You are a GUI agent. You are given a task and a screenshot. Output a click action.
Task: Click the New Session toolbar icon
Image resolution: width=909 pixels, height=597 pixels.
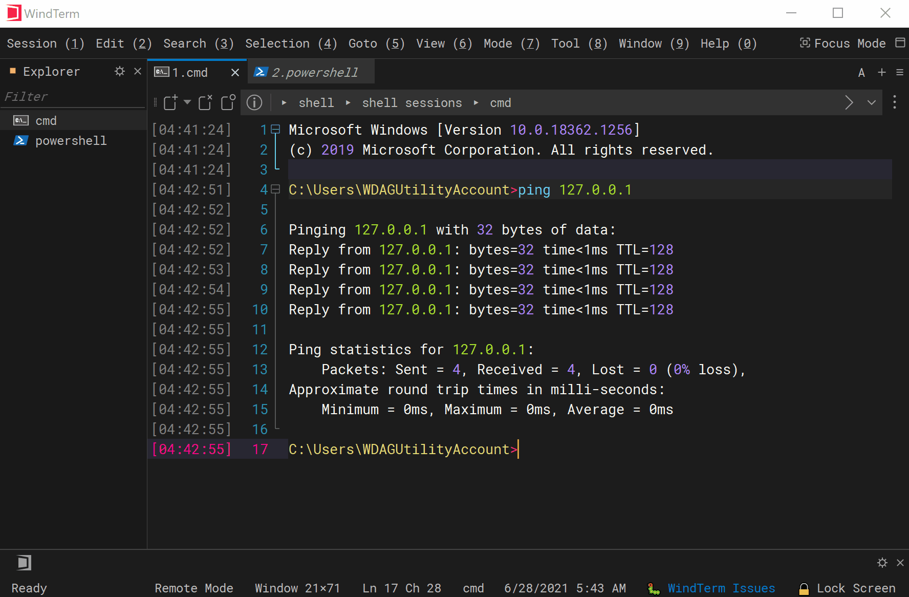[171, 102]
